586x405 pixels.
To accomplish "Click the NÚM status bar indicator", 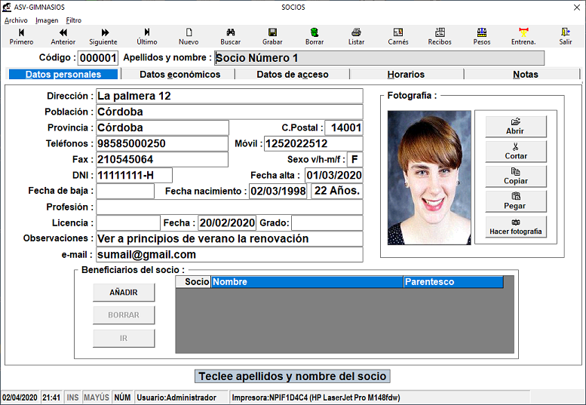I will [122, 397].
